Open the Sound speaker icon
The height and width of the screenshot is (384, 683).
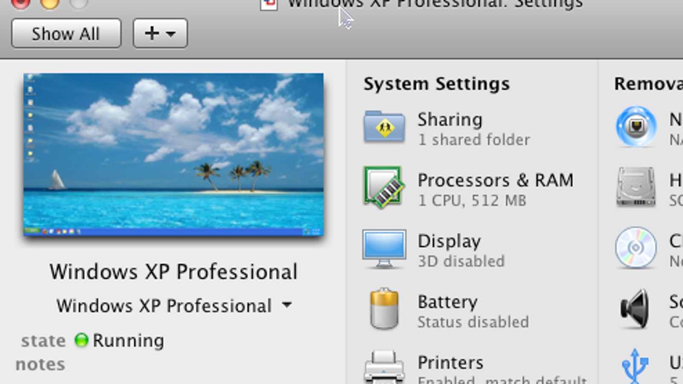click(635, 309)
